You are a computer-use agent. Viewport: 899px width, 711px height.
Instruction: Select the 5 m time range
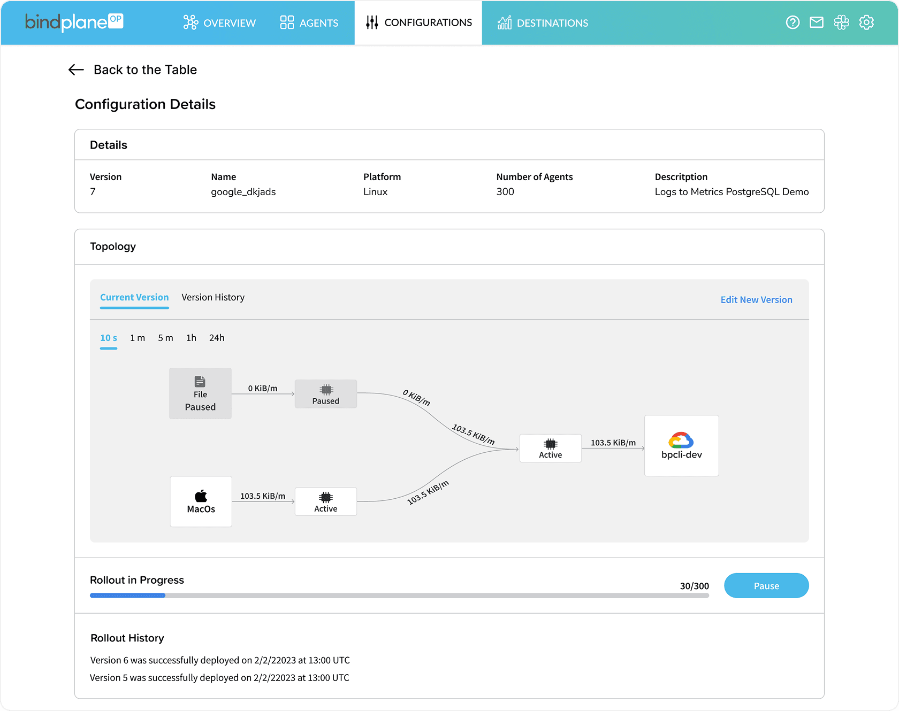click(165, 338)
